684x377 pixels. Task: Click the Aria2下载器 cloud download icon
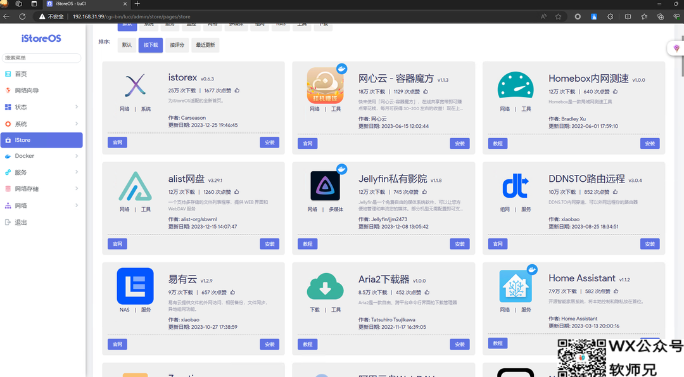coord(325,286)
